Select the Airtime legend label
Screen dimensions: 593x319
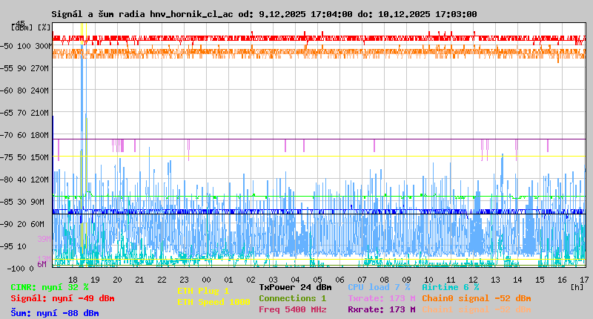click(450, 287)
